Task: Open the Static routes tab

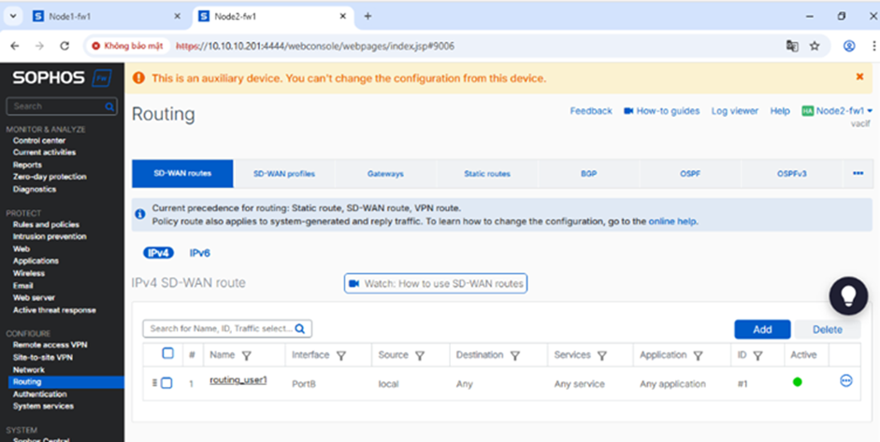Action: coord(486,174)
